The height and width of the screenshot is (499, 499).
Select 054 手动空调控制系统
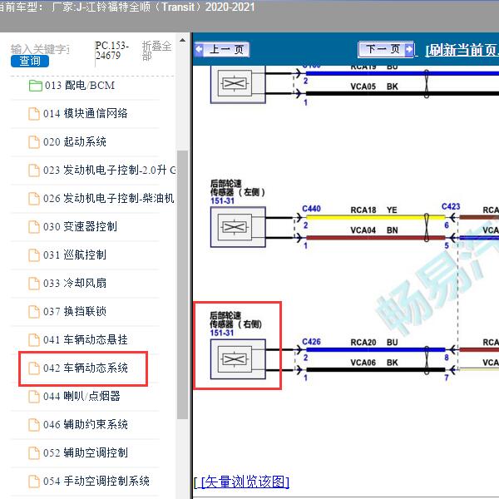click(x=96, y=482)
